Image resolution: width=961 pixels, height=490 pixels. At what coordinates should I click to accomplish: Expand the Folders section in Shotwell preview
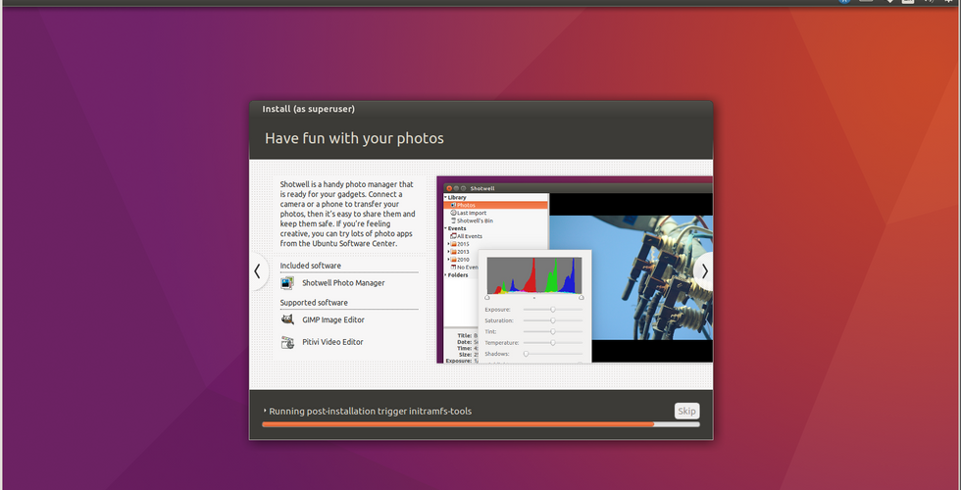(x=446, y=275)
